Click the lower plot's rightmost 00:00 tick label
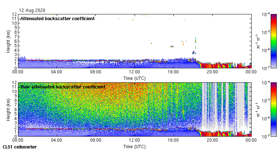280x151 pixels. 251,140
